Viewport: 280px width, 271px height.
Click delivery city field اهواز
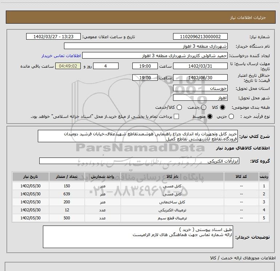coord(200,98)
